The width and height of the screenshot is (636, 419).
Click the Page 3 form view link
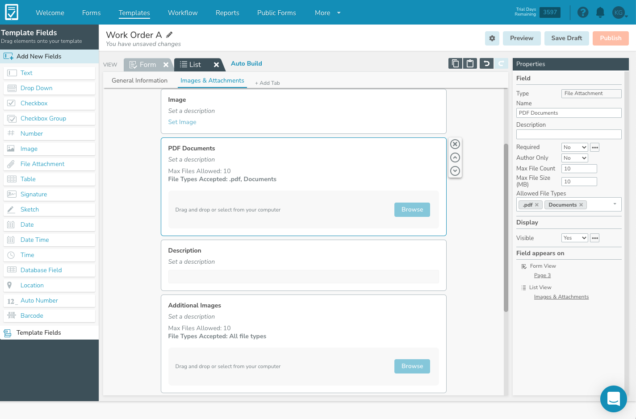click(542, 276)
